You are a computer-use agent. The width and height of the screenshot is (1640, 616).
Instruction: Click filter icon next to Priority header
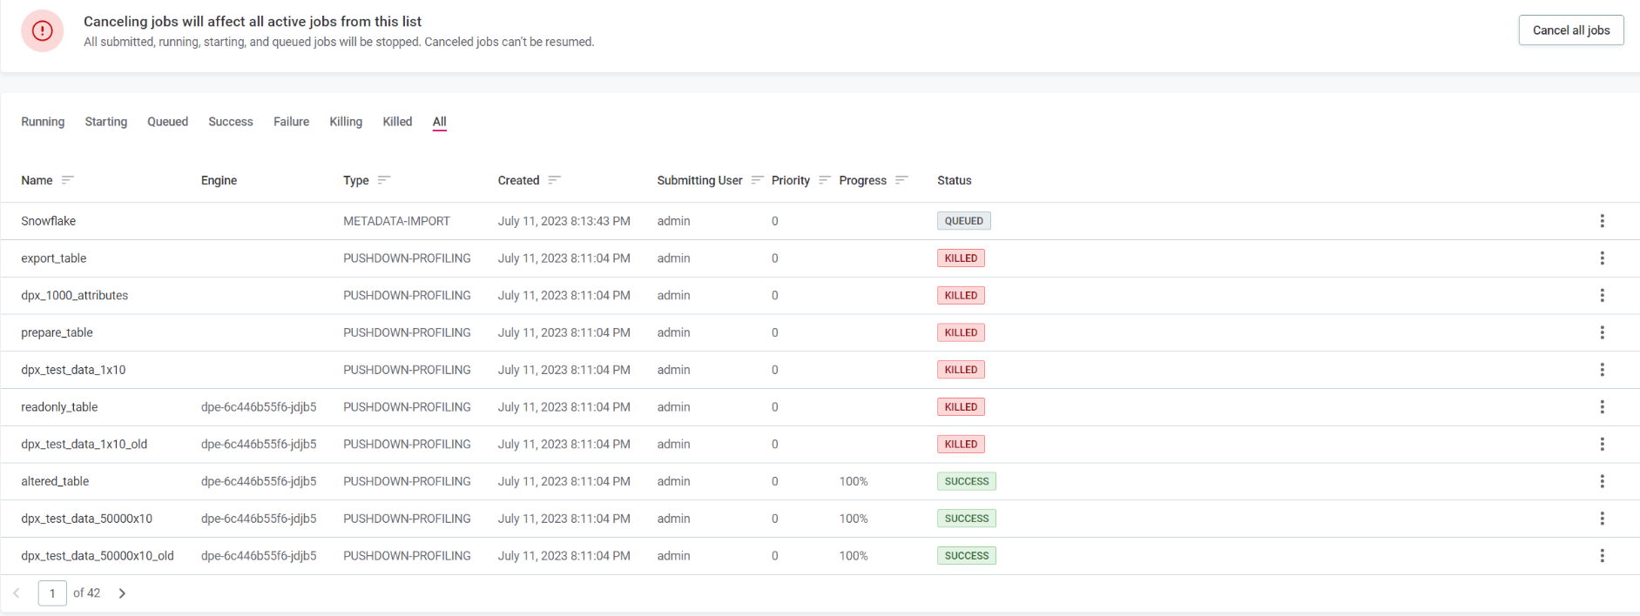pos(824,180)
